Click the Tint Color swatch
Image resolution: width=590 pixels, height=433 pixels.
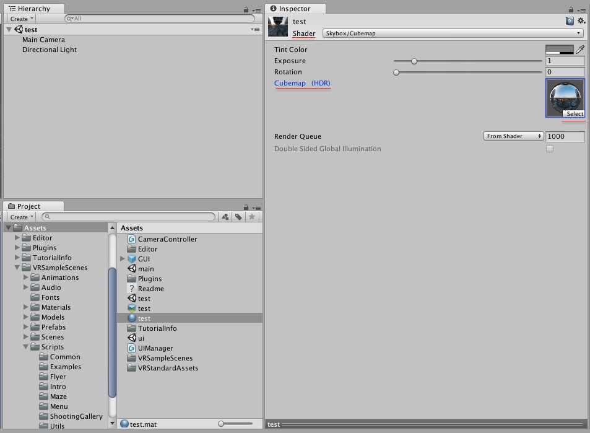[x=560, y=50]
